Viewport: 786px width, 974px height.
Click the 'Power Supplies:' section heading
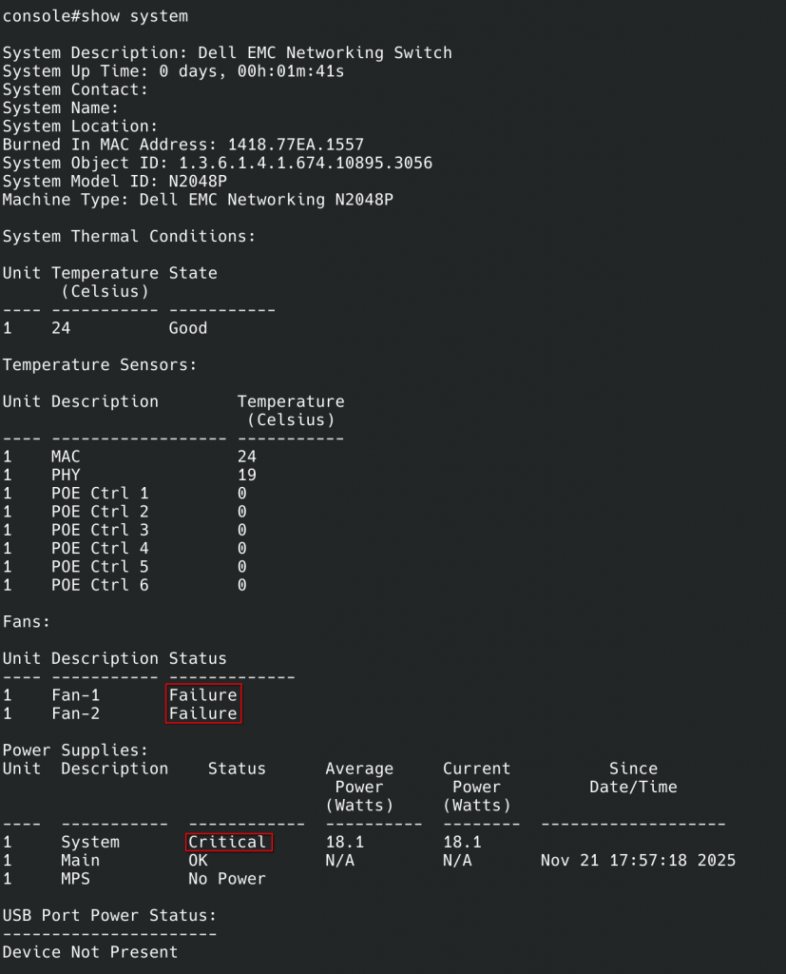click(x=76, y=750)
